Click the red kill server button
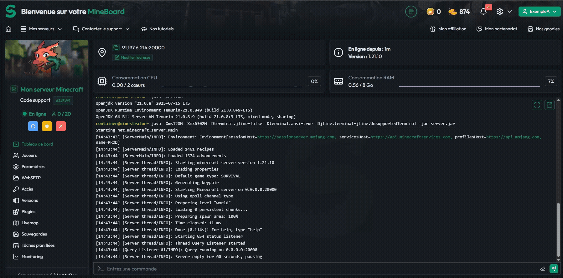This screenshot has width=563, height=278. click(x=61, y=126)
